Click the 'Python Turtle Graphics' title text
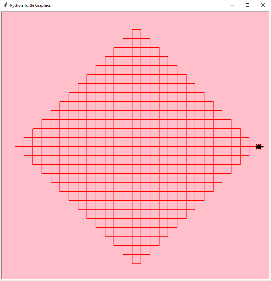This screenshot has width=271, height=281. pos(30,5)
